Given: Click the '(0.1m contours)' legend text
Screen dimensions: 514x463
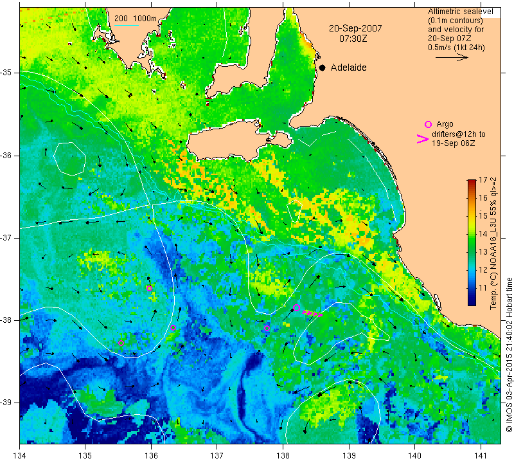Looking at the screenshot, I should (456, 21).
